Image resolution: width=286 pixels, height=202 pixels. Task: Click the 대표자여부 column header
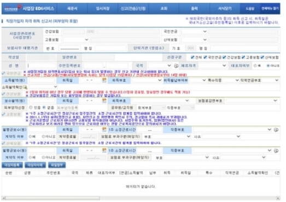[106, 173]
